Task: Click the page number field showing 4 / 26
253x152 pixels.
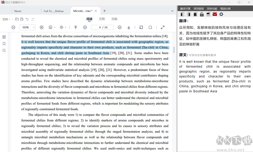Action: (x=102, y=27)
